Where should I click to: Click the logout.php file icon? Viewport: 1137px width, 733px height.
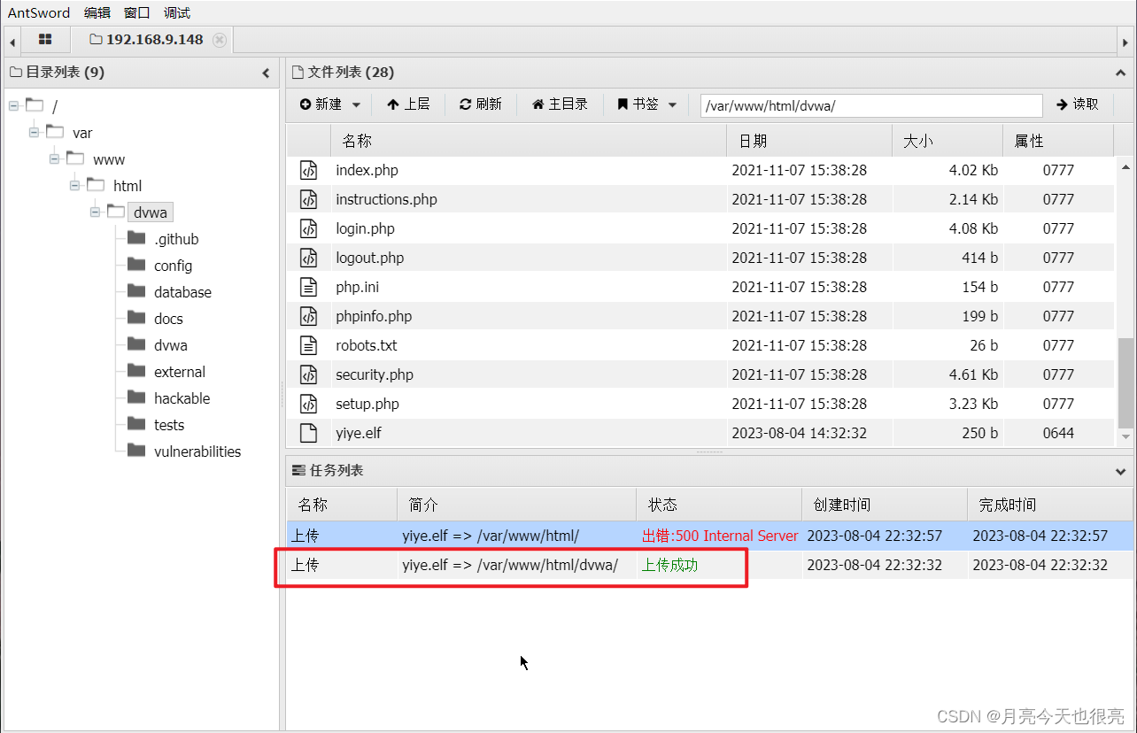308,258
